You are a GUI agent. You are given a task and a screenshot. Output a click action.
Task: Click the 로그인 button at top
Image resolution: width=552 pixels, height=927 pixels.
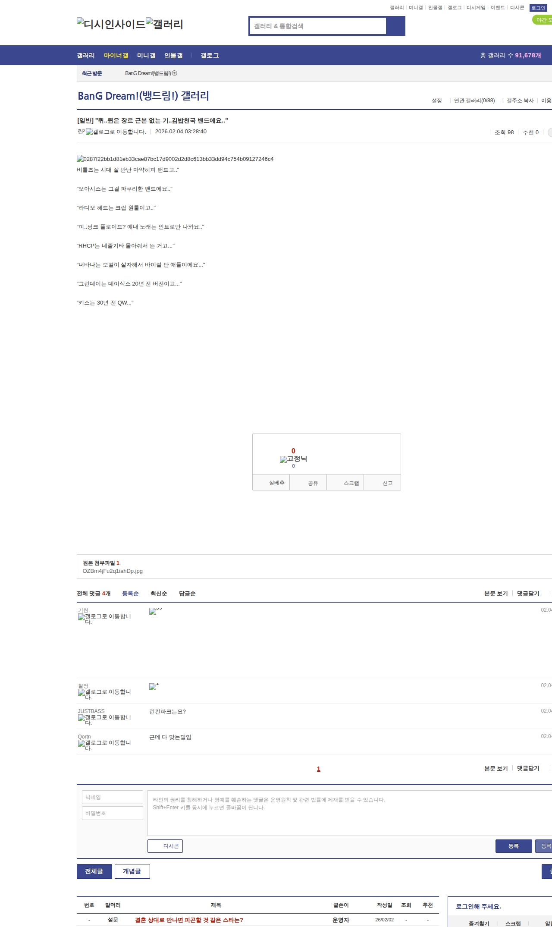click(538, 8)
